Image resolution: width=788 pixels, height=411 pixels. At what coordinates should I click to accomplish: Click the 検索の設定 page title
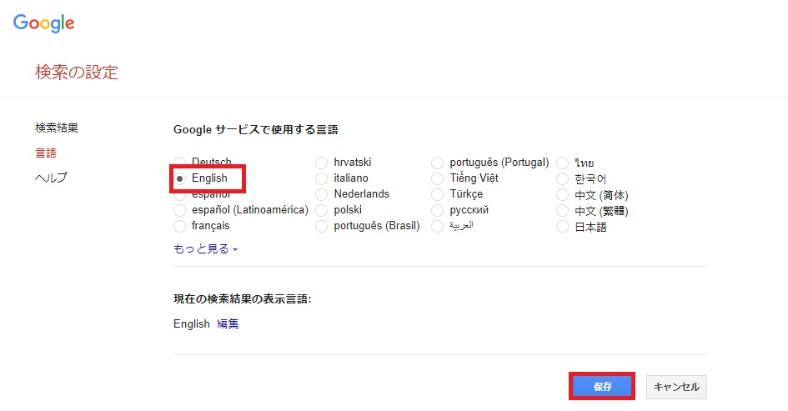click(x=77, y=73)
